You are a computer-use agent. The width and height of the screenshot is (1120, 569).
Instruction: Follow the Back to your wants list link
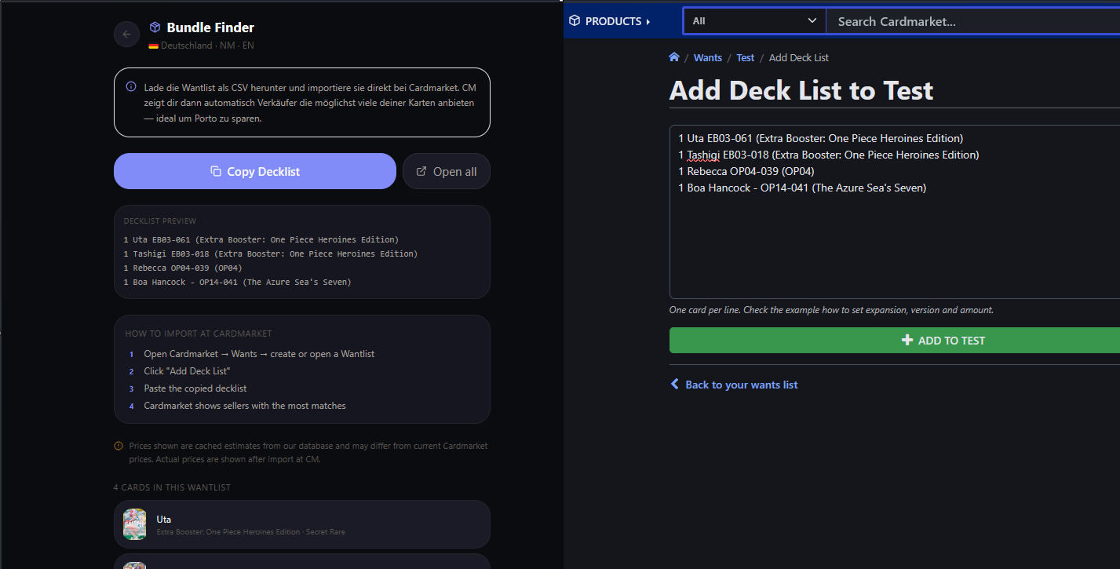(741, 385)
